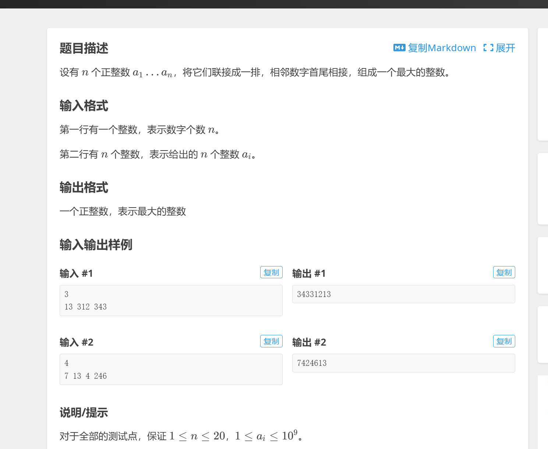Click the line starting 第二行有
This screenshot has height=449, width=548.
click(x=158, y=155)
